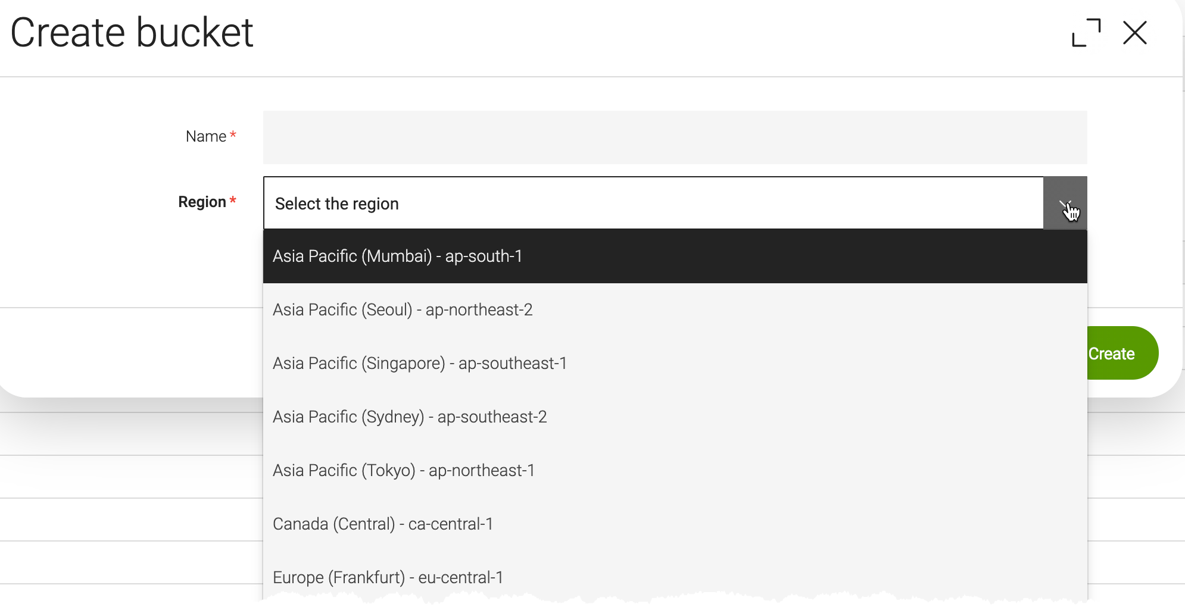Choose Asia Pacific (Singapore) ap-southeast-1
Viewport: 1185px width, 607px height.
pyautogui.click(x=420, y=363)
